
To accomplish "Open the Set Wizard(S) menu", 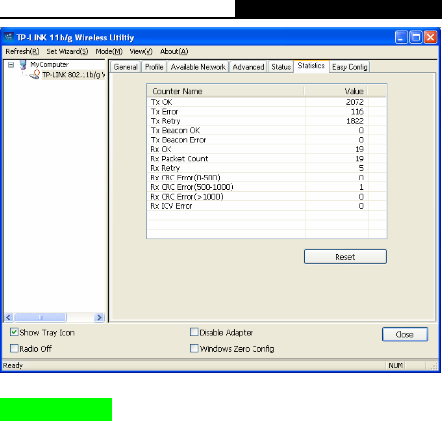I will point(67,52).
